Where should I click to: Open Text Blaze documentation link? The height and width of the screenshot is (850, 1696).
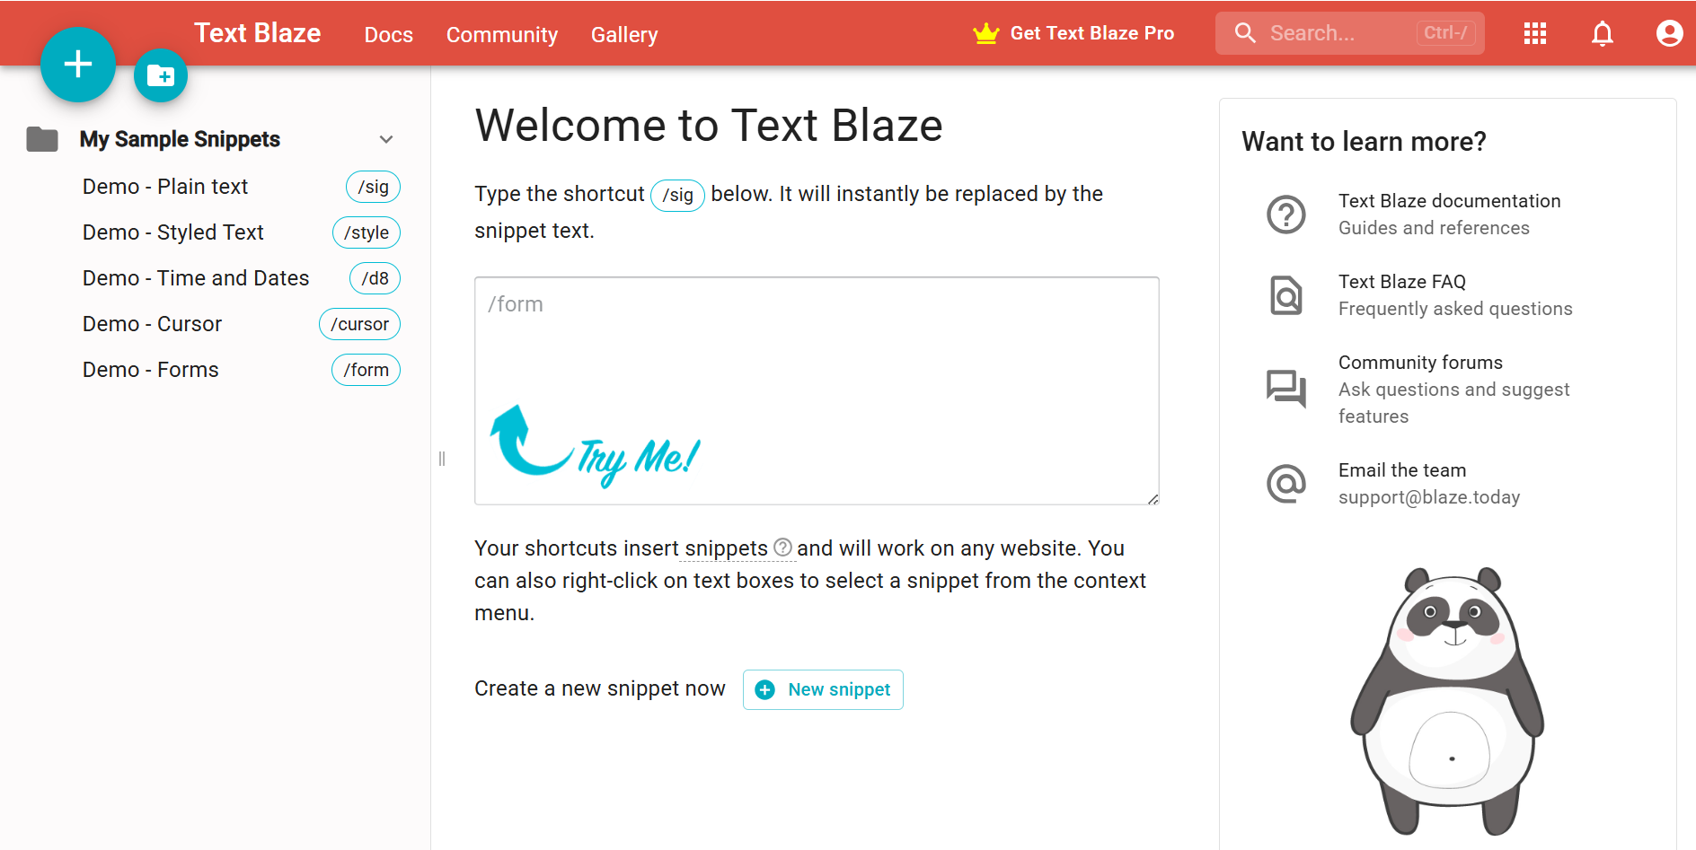tap(1449, 201)
